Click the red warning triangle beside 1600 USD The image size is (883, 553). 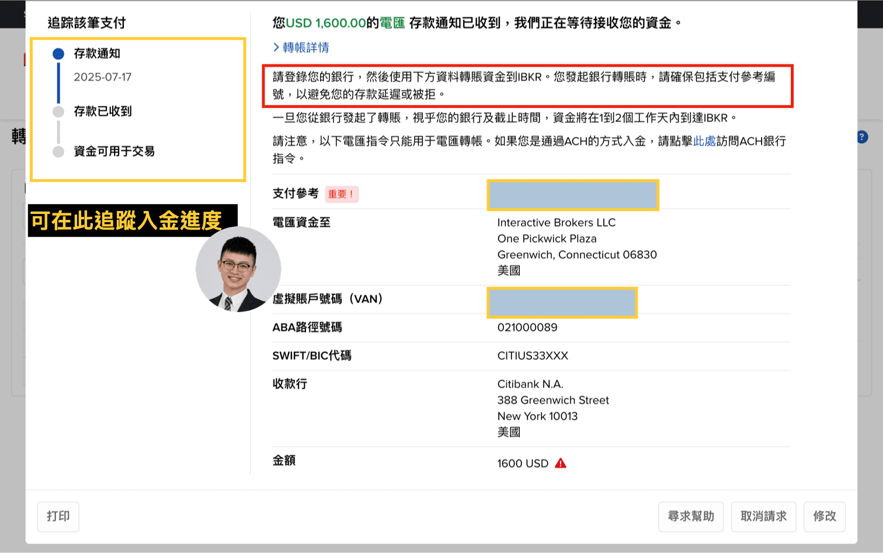tap(561, 463)
